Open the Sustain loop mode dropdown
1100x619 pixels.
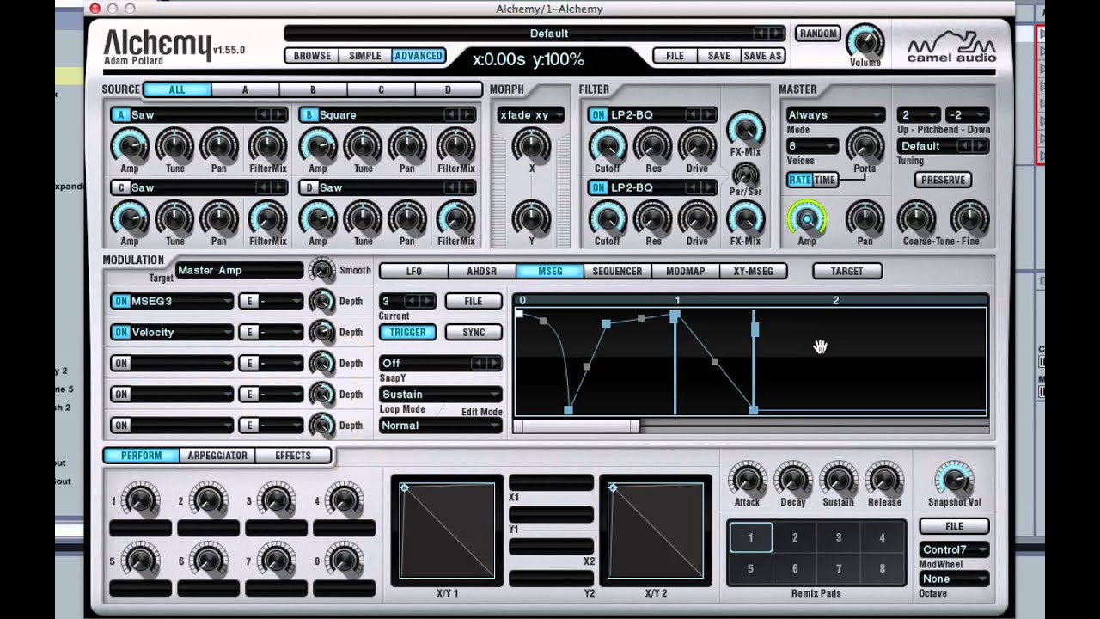pyautogui.click(x=440, y=394)
